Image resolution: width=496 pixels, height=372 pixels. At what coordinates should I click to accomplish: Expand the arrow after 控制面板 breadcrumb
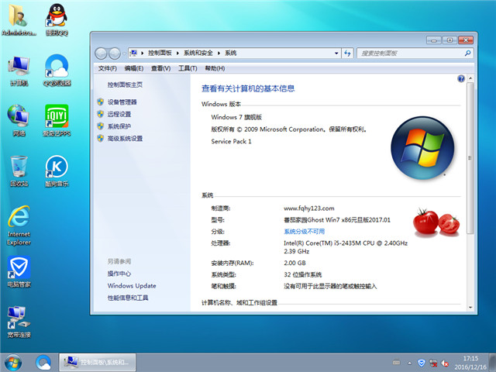[177, 53]
